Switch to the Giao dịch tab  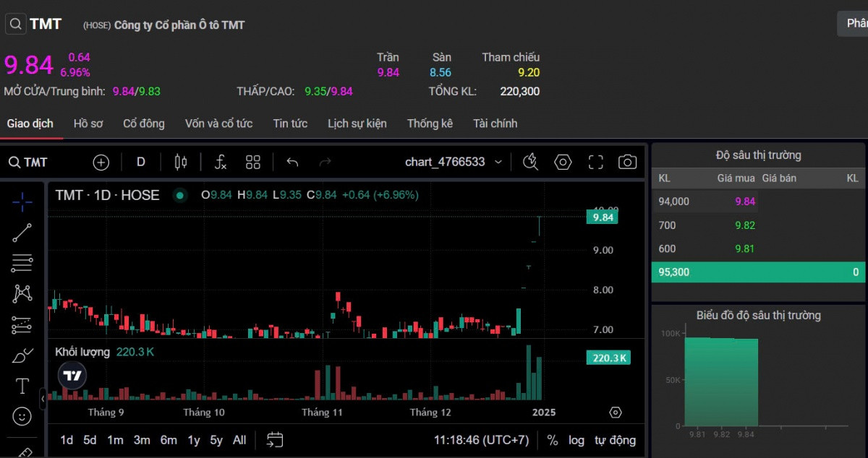click(x=30, y=124)
